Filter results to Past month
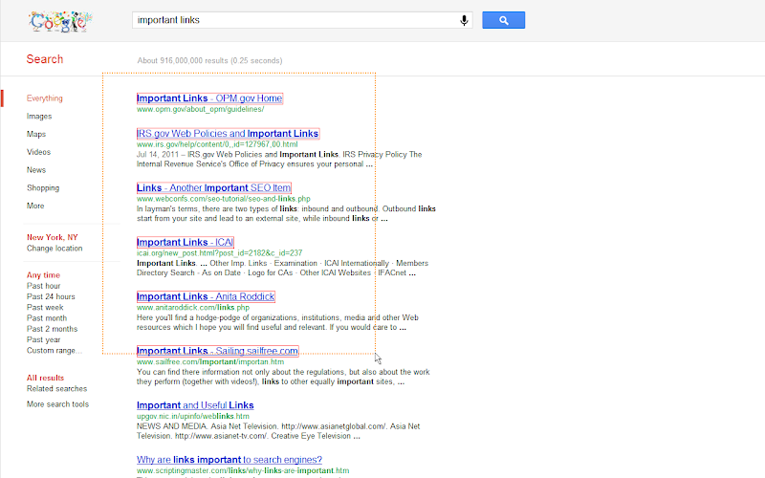 pos(47,318)
